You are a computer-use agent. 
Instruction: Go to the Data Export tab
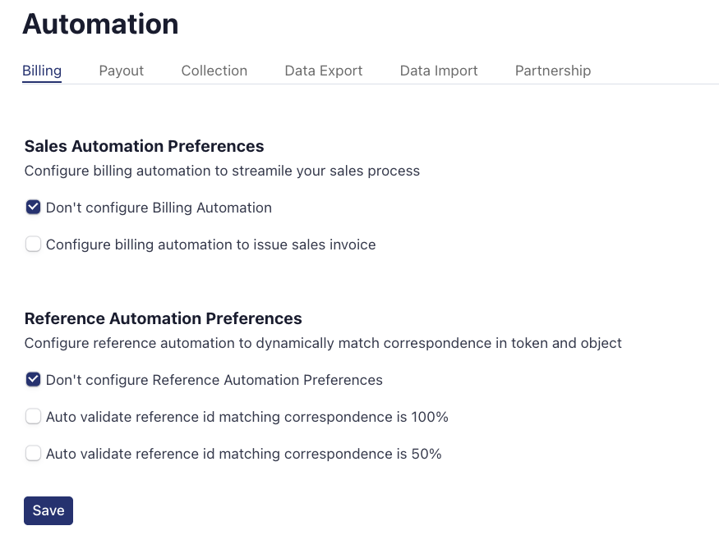coord(323,71)
